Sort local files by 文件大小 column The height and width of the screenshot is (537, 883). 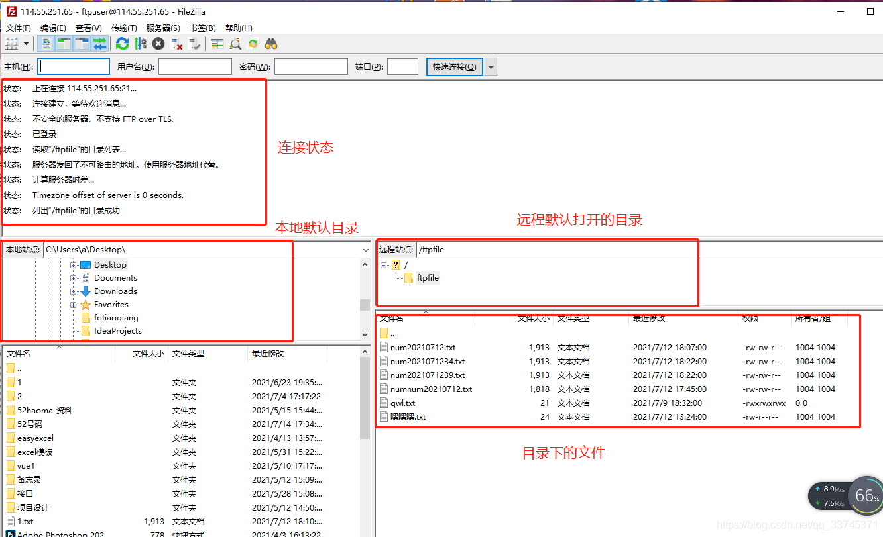(x=141, y=354)
